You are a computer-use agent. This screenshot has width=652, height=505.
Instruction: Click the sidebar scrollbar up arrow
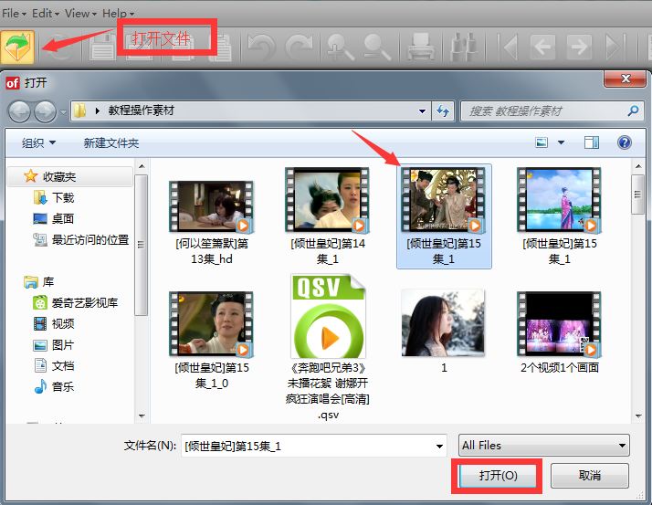click(x=142, y=166)
